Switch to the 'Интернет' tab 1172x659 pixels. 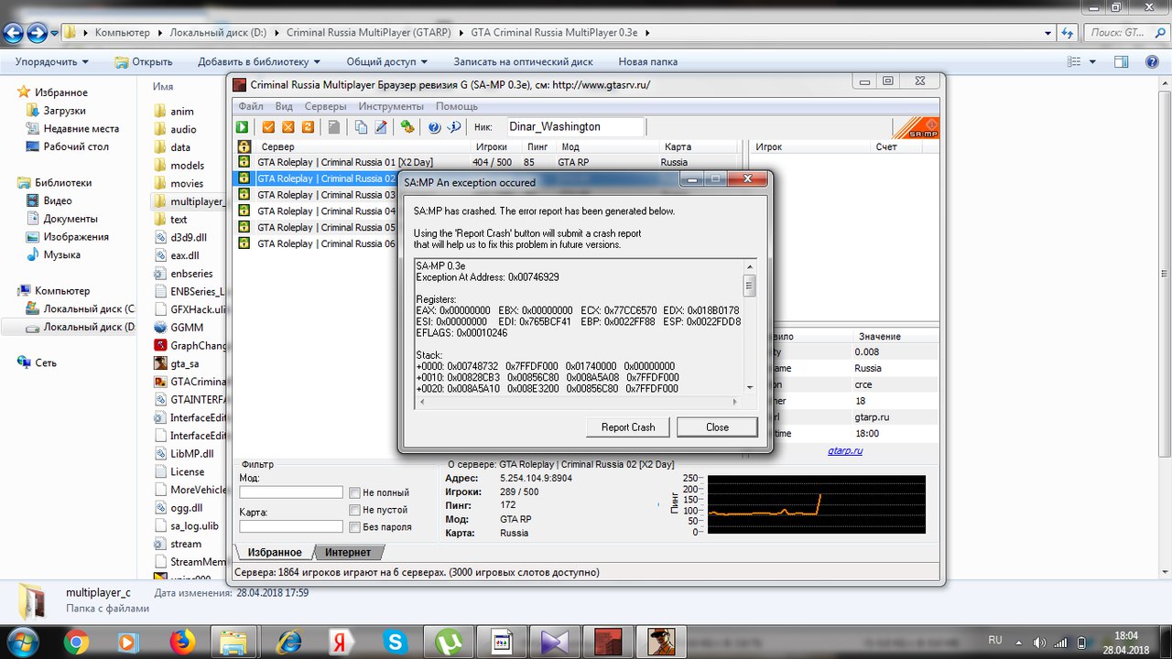[x=348, y=552]
